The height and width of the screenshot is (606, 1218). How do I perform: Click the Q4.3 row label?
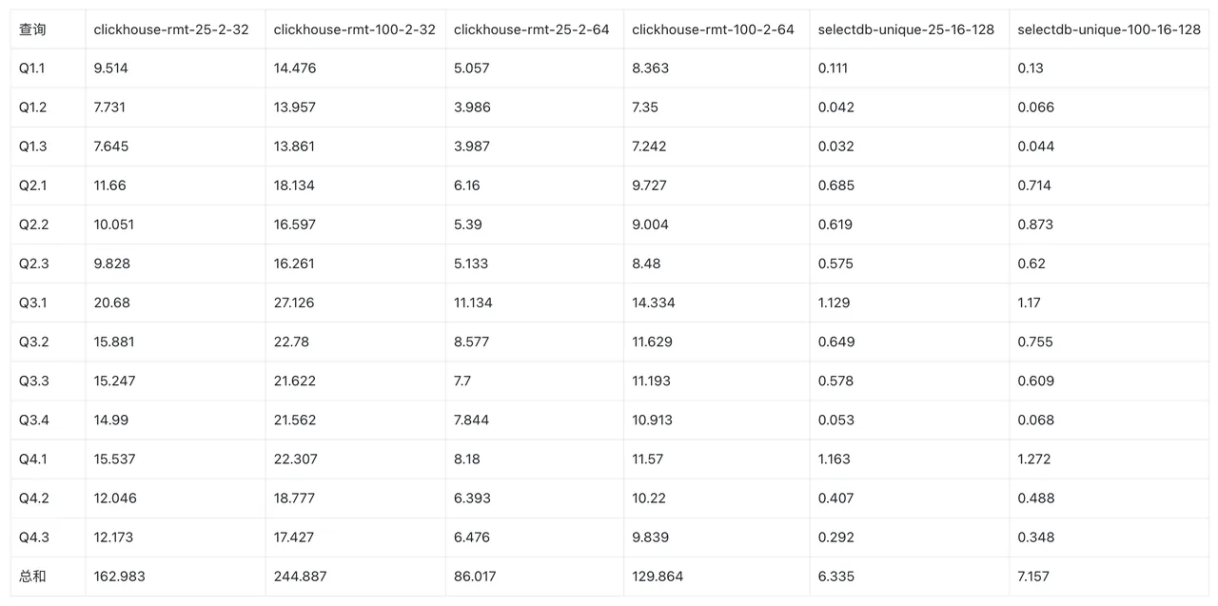33,538
